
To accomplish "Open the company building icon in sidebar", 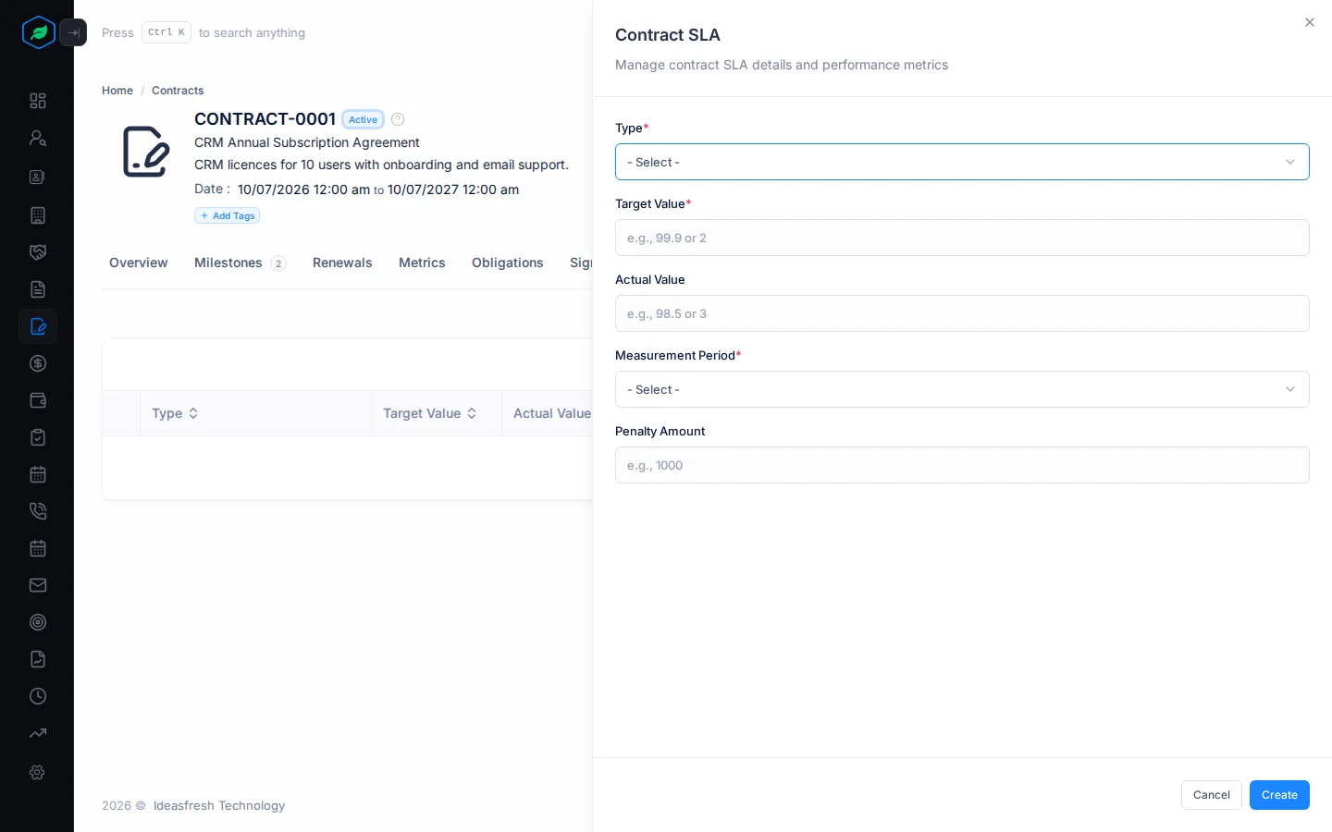I will tap(38, 215).
